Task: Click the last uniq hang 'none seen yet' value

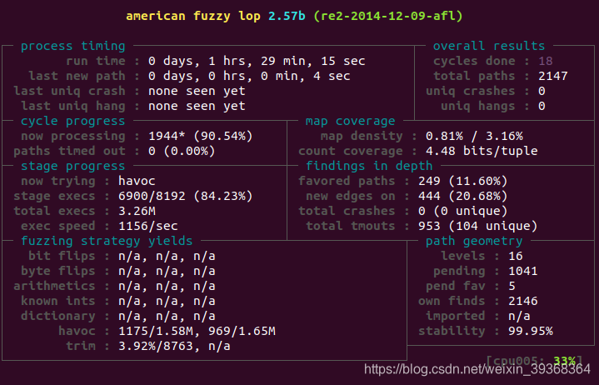Action: coord(197,106)
